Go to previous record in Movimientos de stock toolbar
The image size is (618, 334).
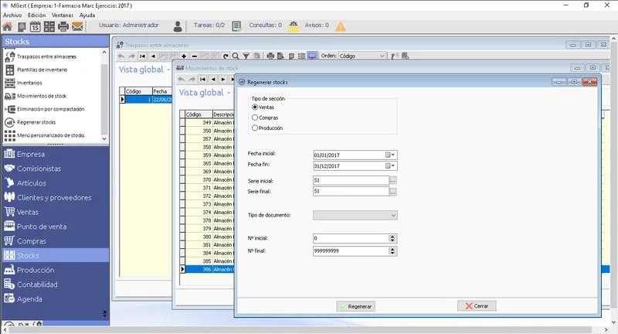click(x=213, y=80)
